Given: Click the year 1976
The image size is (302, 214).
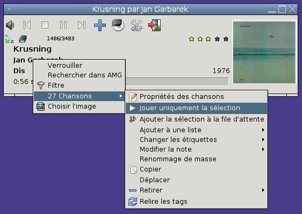Looking at the screenshot, I should [x=221, y=71].
